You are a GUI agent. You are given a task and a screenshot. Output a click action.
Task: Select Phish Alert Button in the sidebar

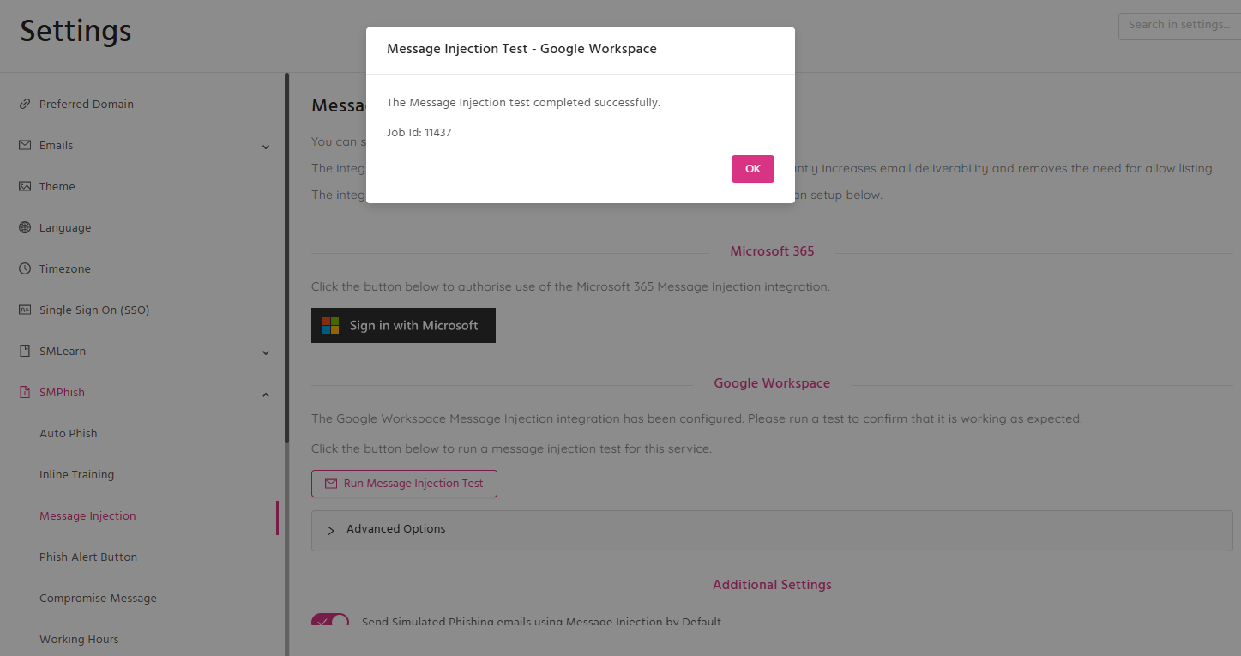[88, 557]
